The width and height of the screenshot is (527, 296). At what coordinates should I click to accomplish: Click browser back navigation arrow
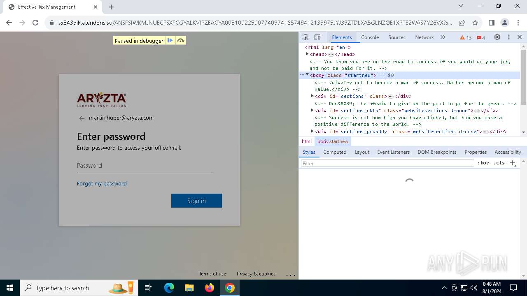[9, 23]
